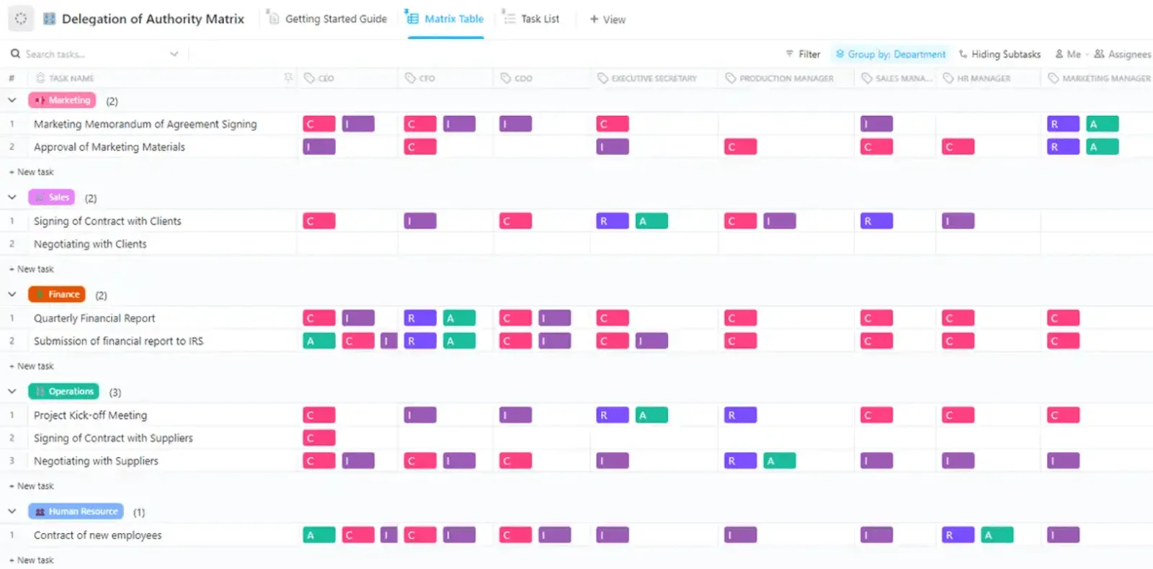Screen dimensions: 1153x569
Task: Add New task under Sales group
Action: click(32, 269)
